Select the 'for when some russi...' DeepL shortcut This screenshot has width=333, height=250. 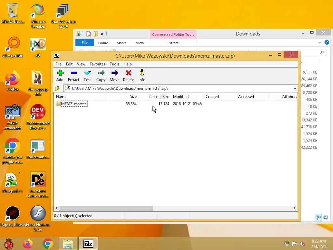[38, 185]
